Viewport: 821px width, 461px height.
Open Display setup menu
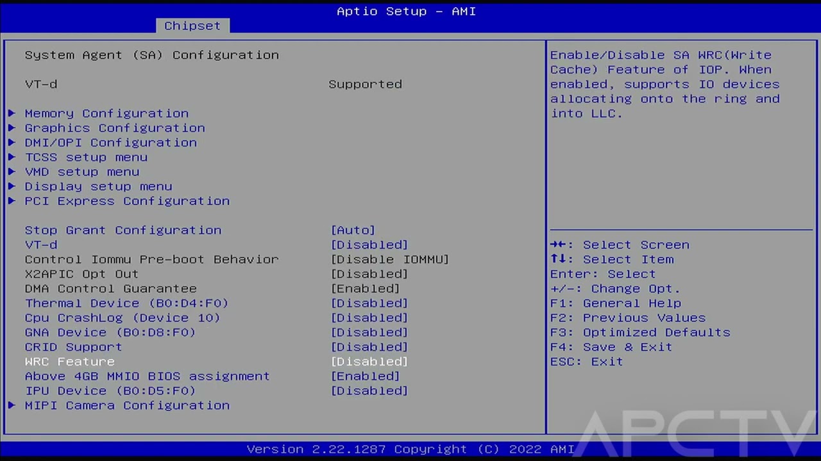point(98,186)
